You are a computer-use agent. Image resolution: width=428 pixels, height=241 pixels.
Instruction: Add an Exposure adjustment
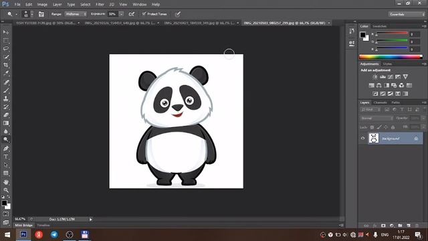click(x=398, y=77)
